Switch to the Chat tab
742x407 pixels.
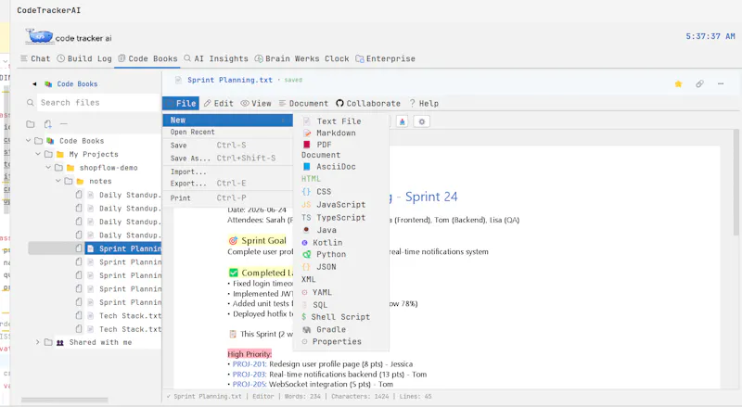35,58
